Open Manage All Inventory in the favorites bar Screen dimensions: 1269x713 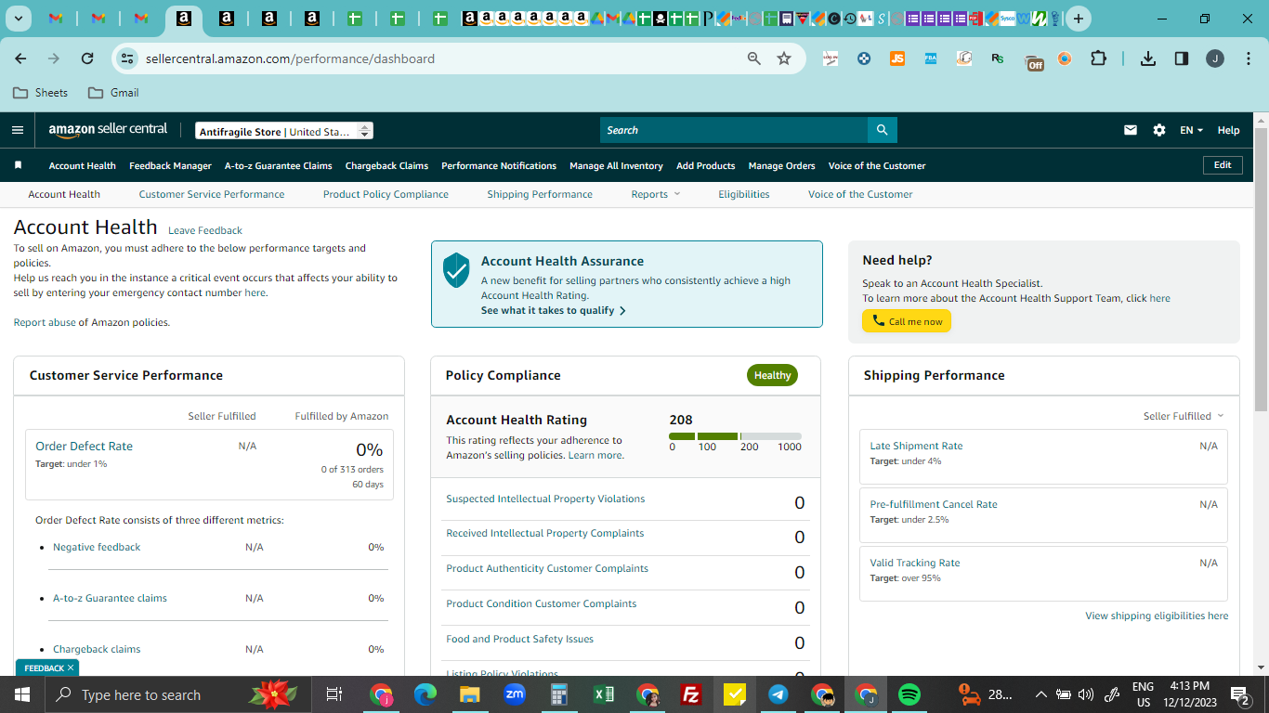pos(616,165)
